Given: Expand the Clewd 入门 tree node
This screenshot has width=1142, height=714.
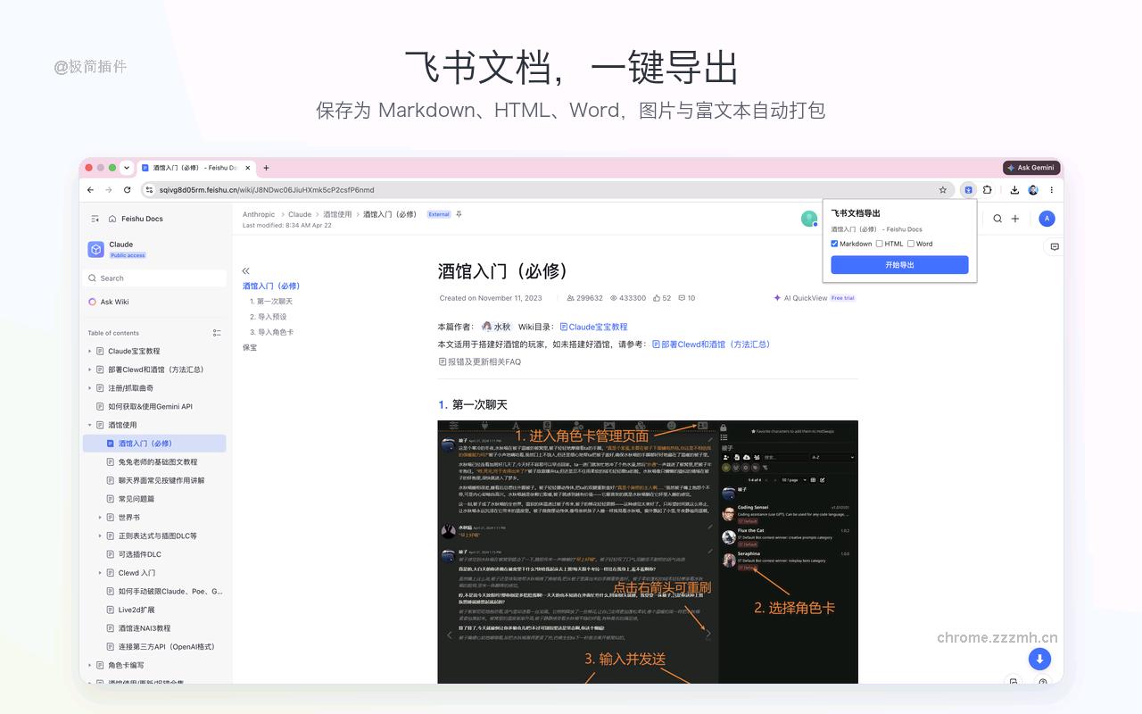Looking at the screenshot, I should 100,573.
